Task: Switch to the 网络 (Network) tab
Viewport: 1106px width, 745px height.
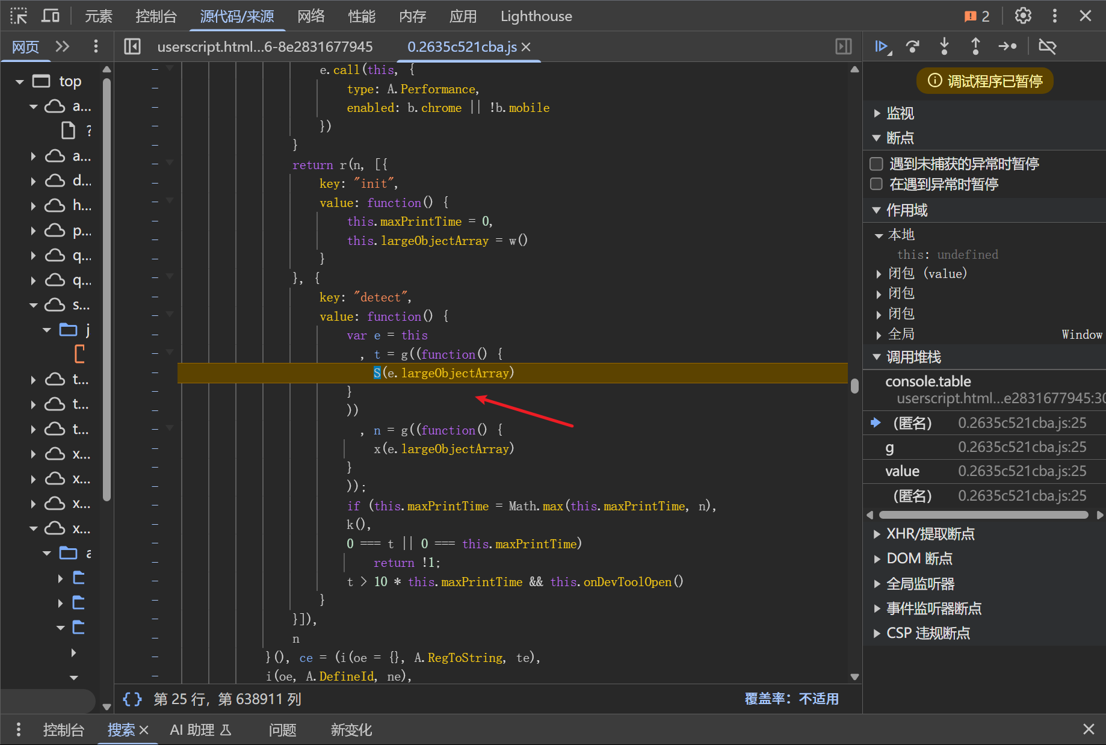Action: (310, 16)
